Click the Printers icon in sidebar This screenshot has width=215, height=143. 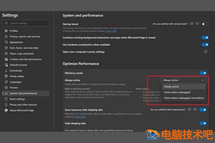pos(6,88)
